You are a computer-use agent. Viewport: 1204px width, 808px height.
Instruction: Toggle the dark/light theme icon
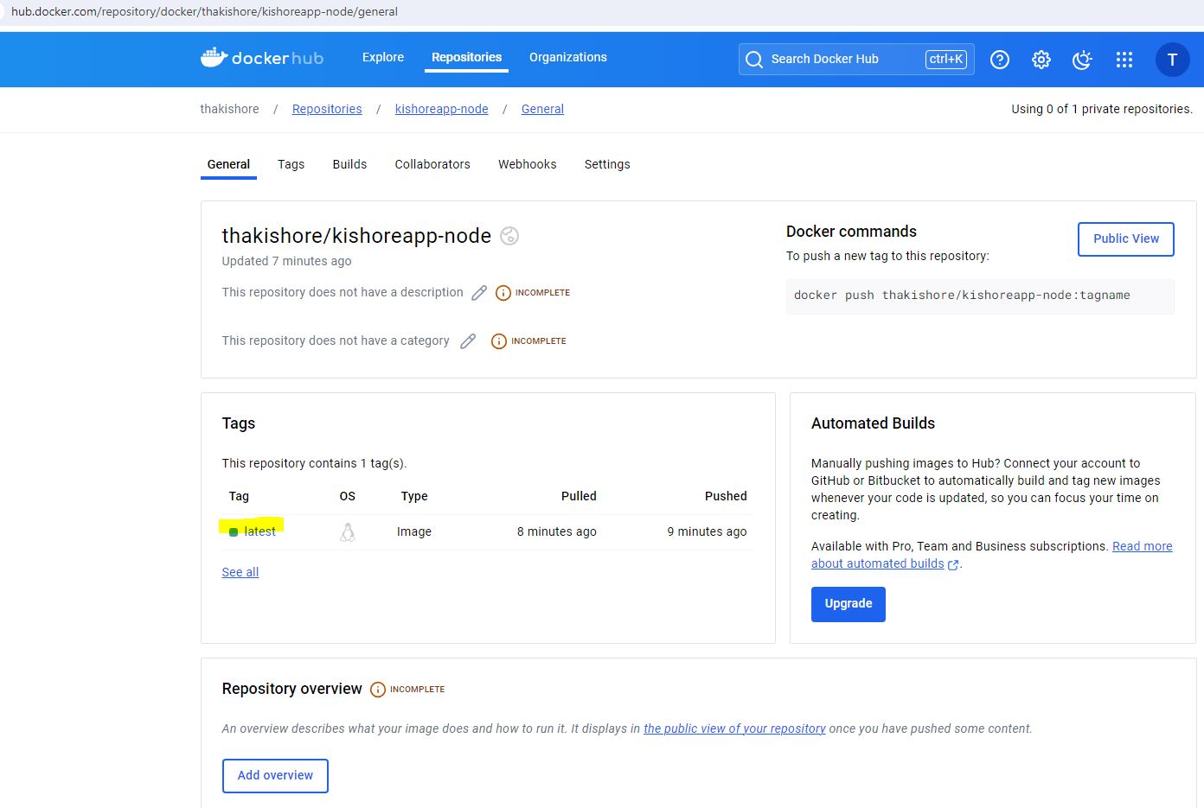[x=1081, y=60]
